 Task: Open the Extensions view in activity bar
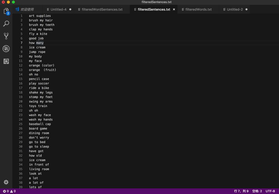(6, 61)
